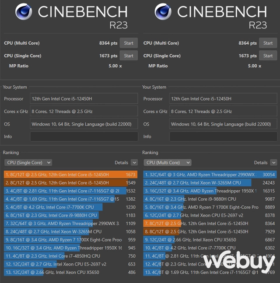This screenshot has height=283, width=280.
Task: Start CPU Single Core test in right panel
Action: tap(268, 56)
